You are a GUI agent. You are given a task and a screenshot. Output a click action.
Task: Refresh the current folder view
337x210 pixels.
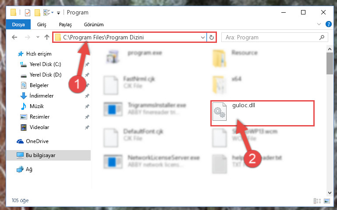pyautogui.click(x=212, y=37)
